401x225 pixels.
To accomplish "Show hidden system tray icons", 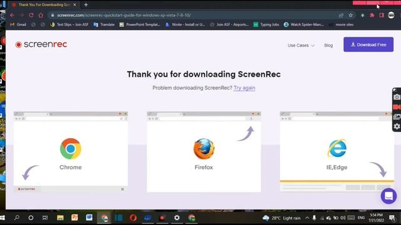I will 307,218.
